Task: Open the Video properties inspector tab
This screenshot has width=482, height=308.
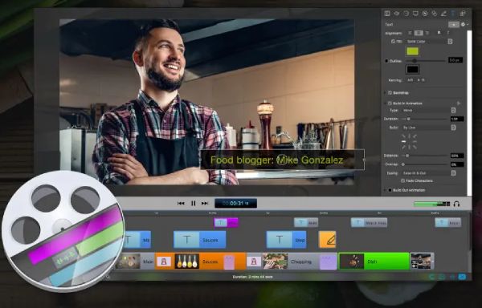Action: 387,14
